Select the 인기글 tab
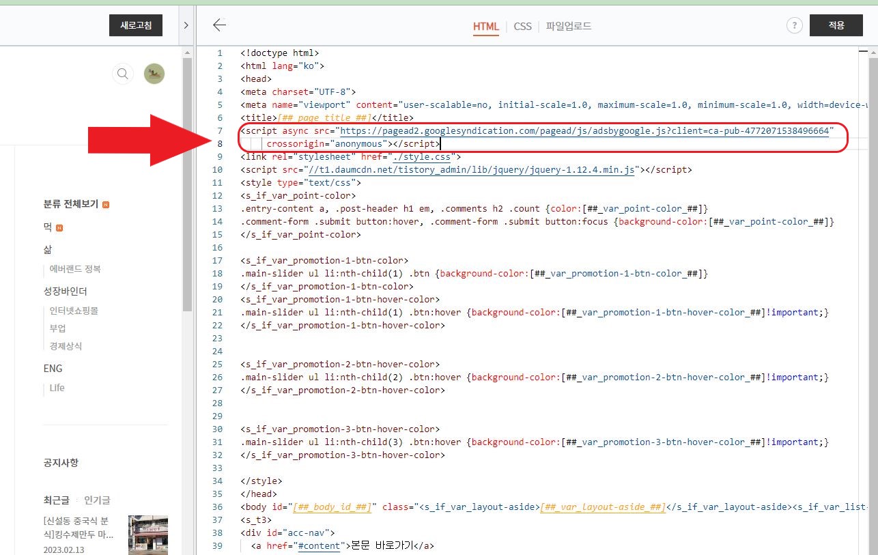 coord(97,500)
